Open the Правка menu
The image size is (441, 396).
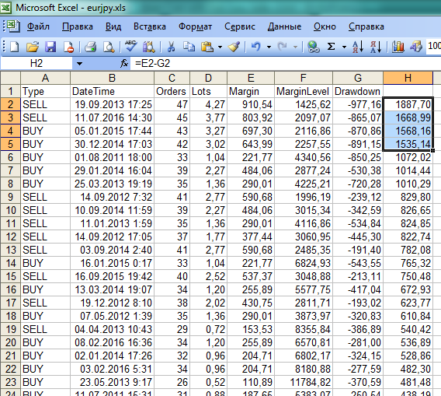click(78, 26)
